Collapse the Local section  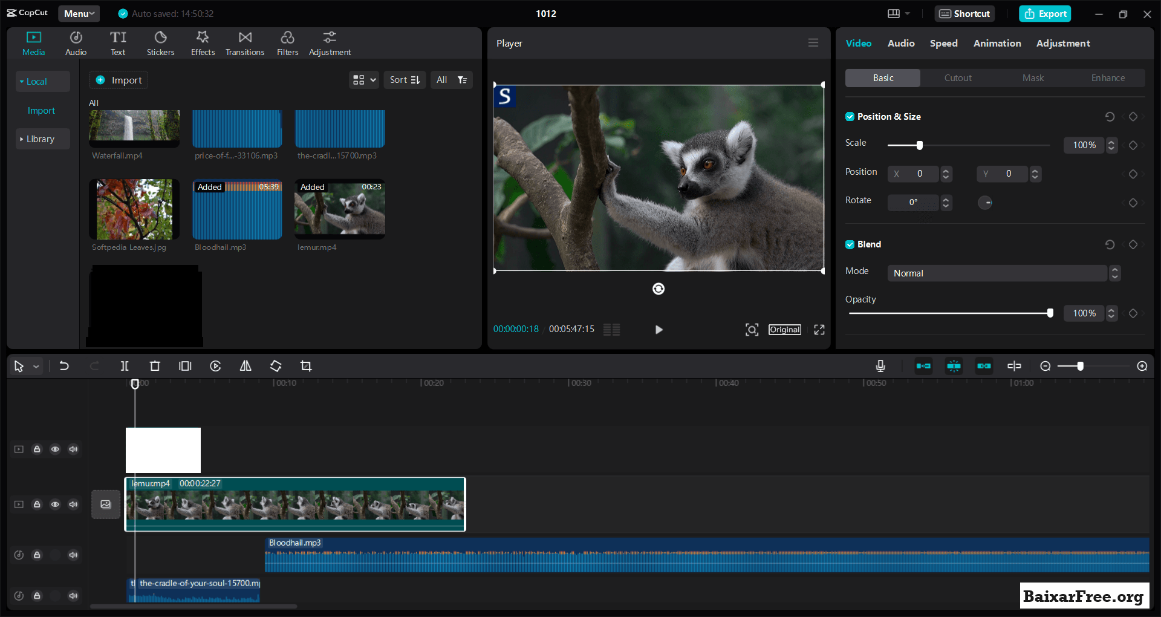click(x=42, y=82)
